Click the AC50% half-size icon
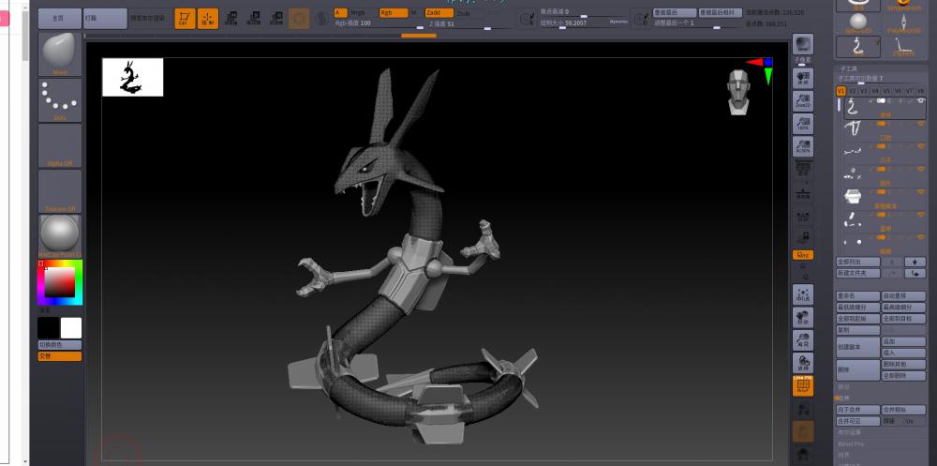937x466 pixels. (x=803, y=146)
